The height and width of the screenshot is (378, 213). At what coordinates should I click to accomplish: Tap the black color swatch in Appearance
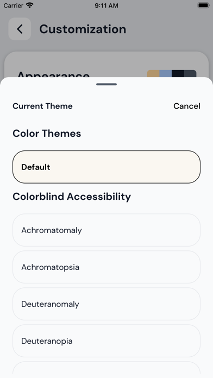(x=178, y=73)
